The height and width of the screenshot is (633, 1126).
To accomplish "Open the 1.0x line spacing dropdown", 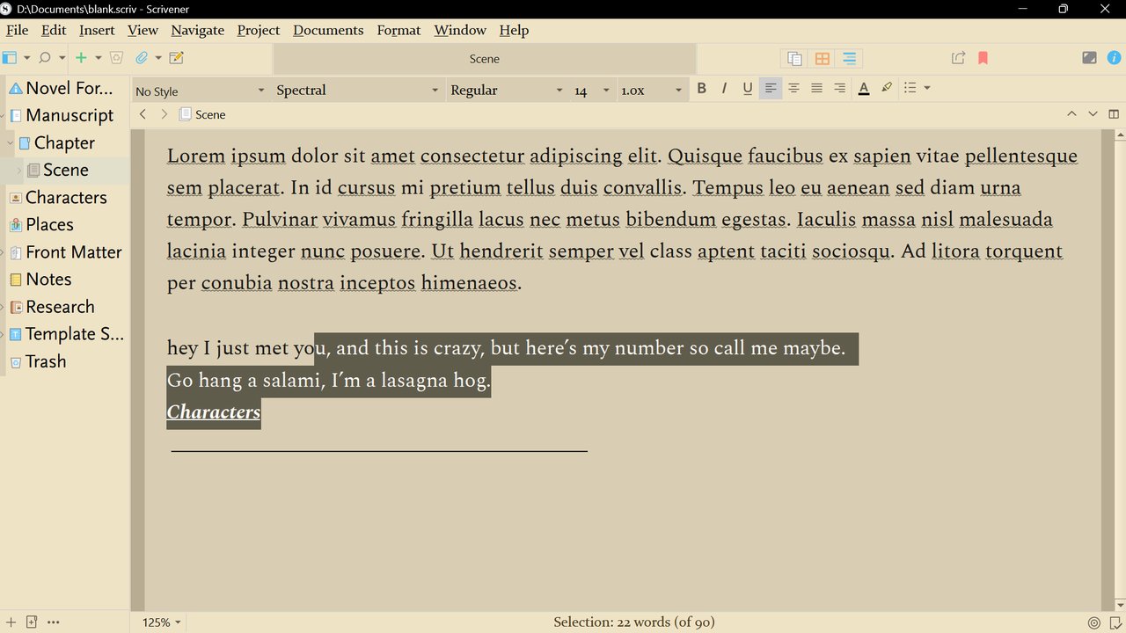I will [x=651, y=91].
